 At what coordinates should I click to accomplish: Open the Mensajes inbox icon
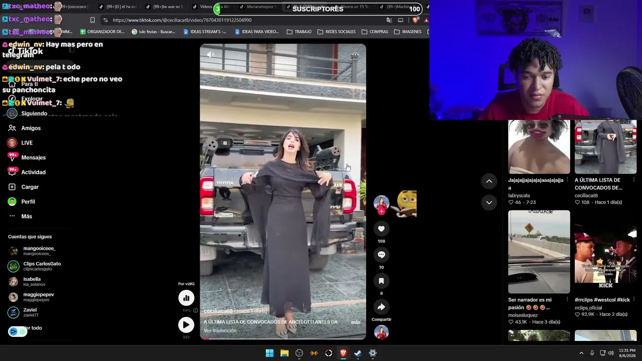12,157
